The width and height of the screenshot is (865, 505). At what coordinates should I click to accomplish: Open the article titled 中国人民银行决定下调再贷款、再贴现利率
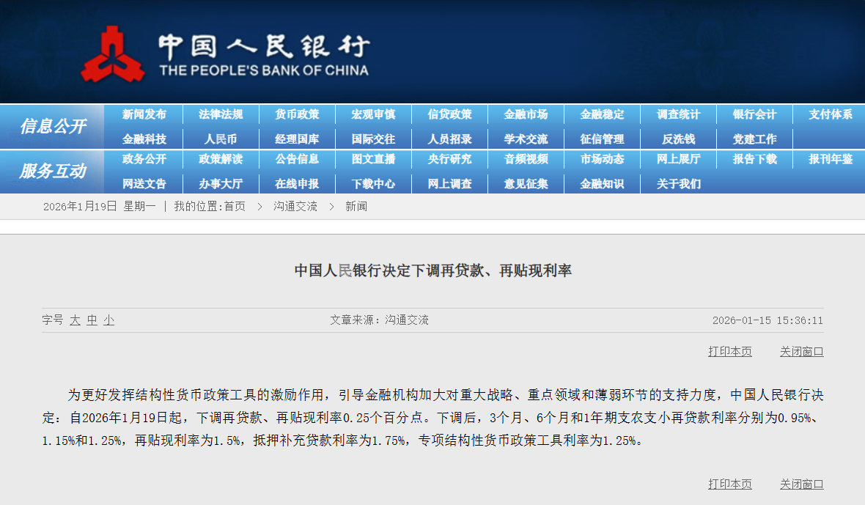pyautogui.click(x=432, y=268)
